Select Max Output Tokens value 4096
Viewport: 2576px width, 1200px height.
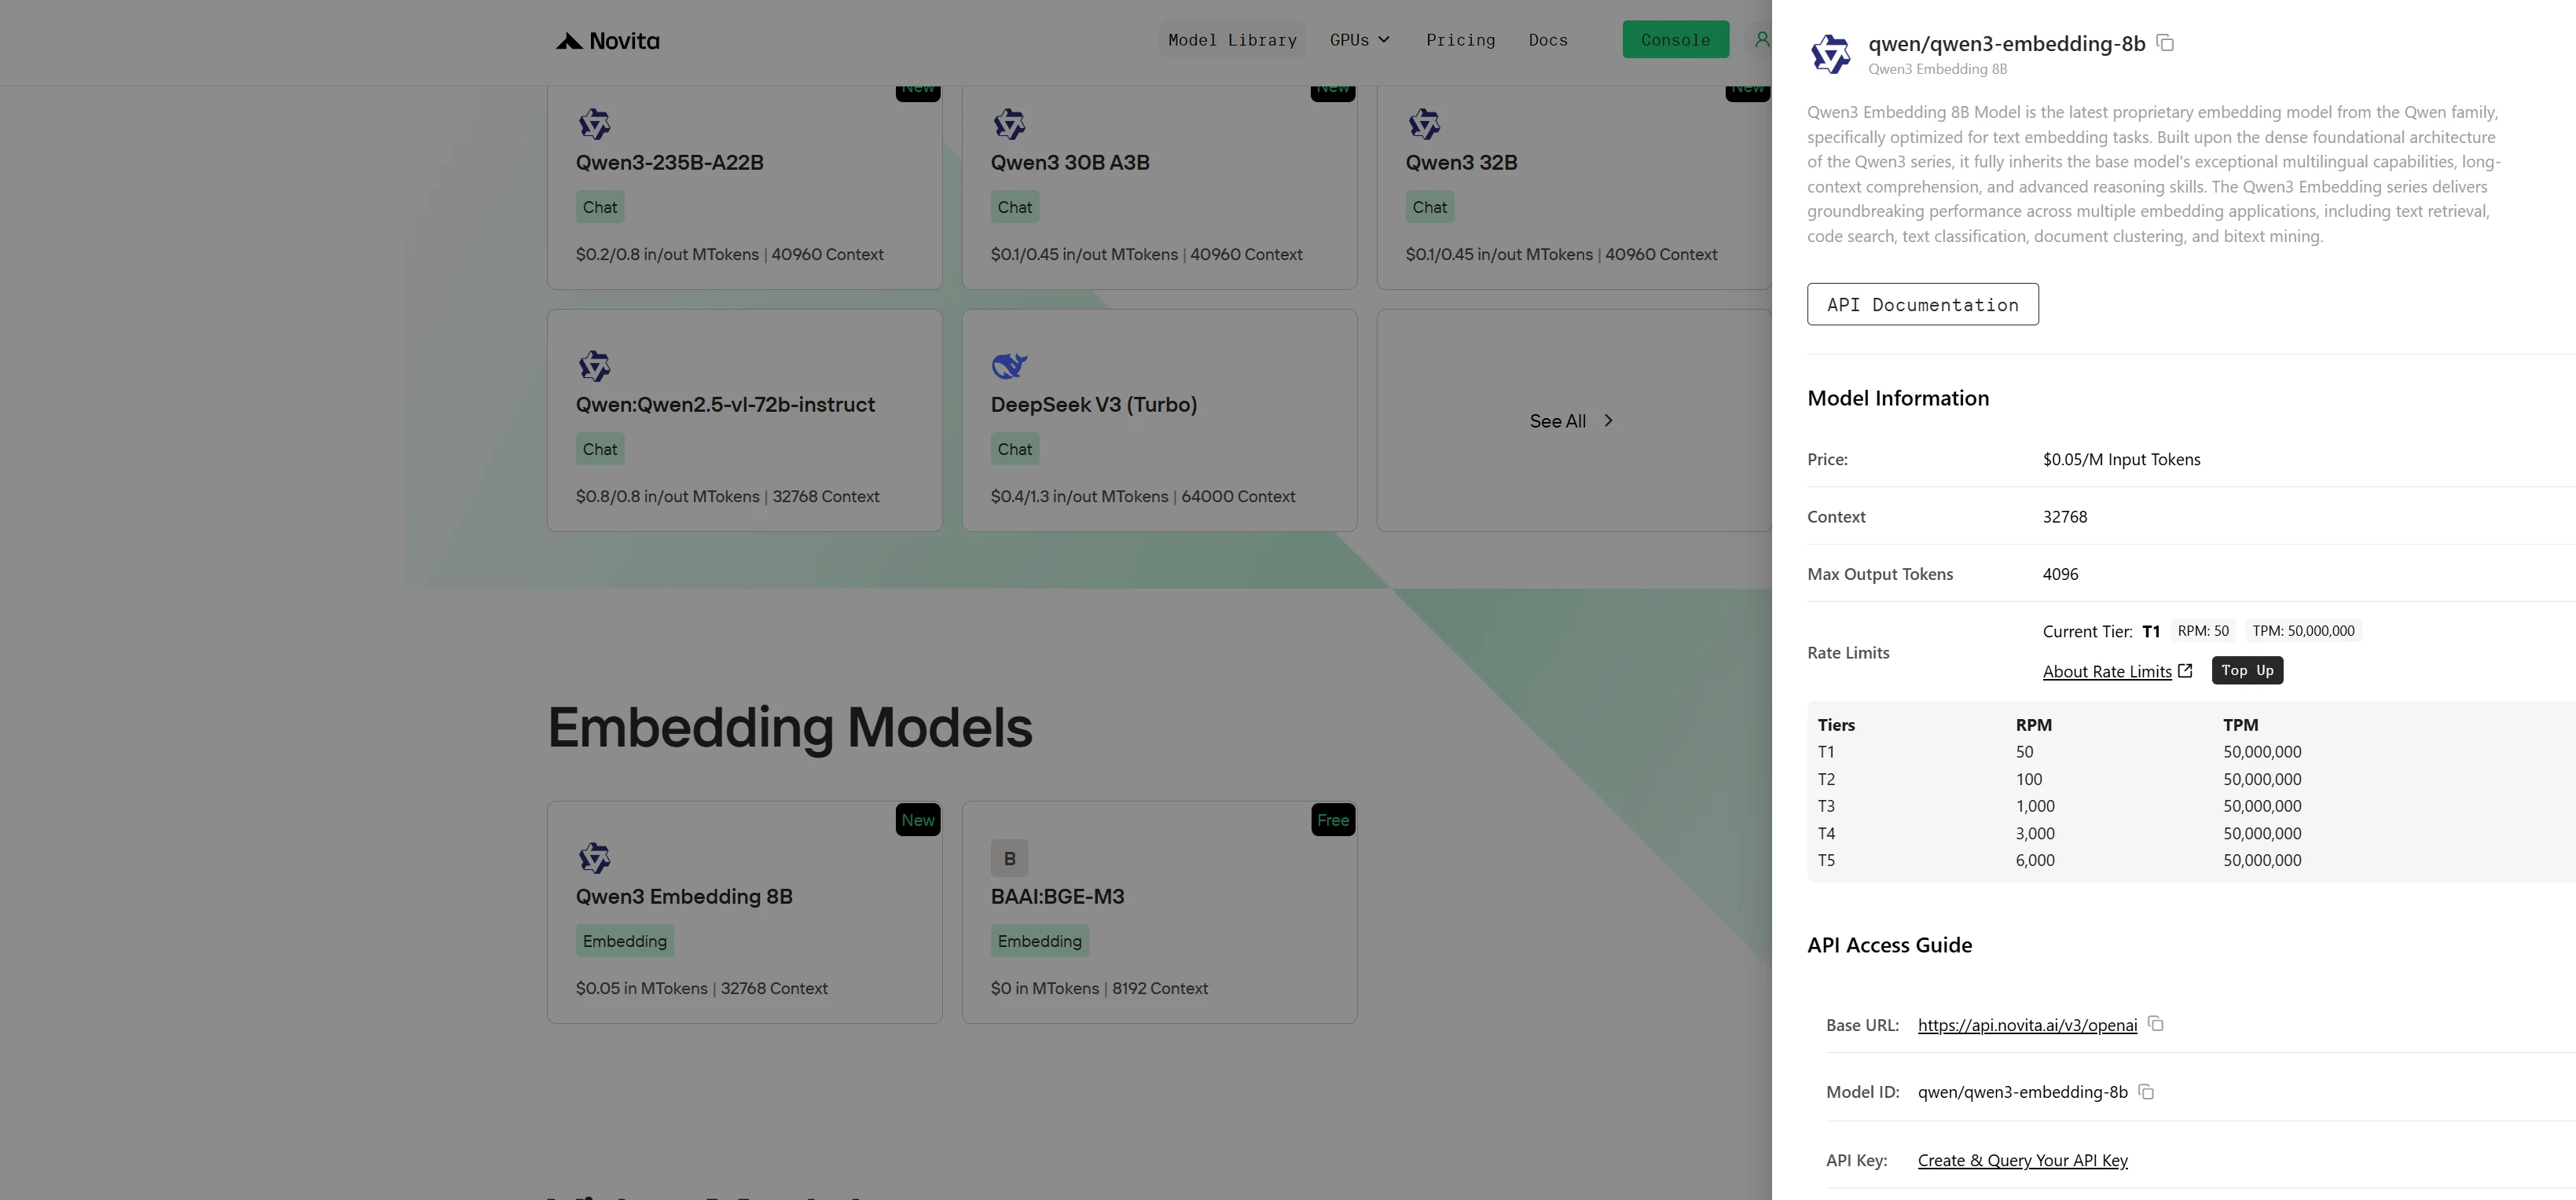coord(2060,574)
